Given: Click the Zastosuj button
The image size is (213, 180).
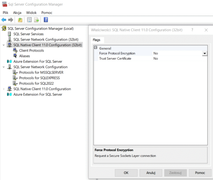Looking at the screenshot, I should pos(175,173).
